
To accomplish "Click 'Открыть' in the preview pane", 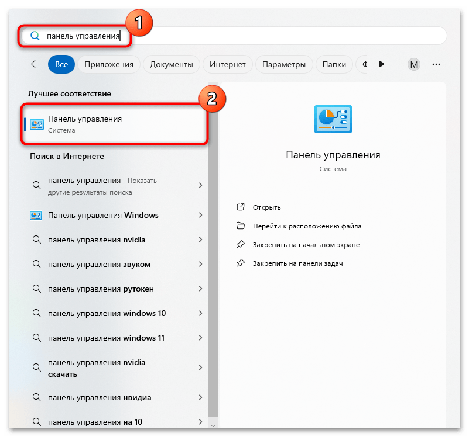I will click(266, 207).
